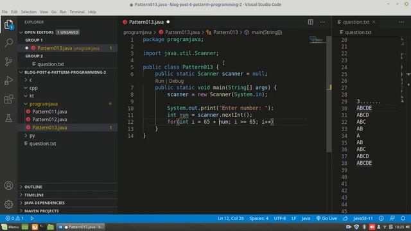Open the Search view in activity bar
This screenshot has width=411, height=231.
tap(8, 42)
